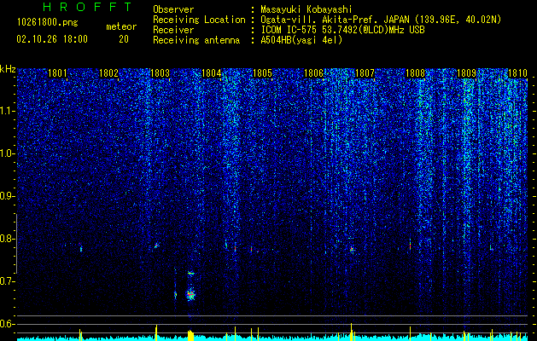This screenshot has height=341, width=537.
Task: Click the 1807 time marker
Action: 365,73
